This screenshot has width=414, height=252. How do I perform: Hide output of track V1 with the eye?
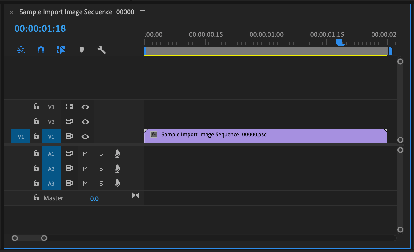[x=85, y=136]
